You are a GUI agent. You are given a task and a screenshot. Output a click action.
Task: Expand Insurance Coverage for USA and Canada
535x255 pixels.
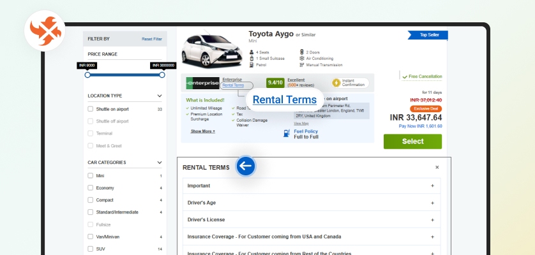click(312, 237)
